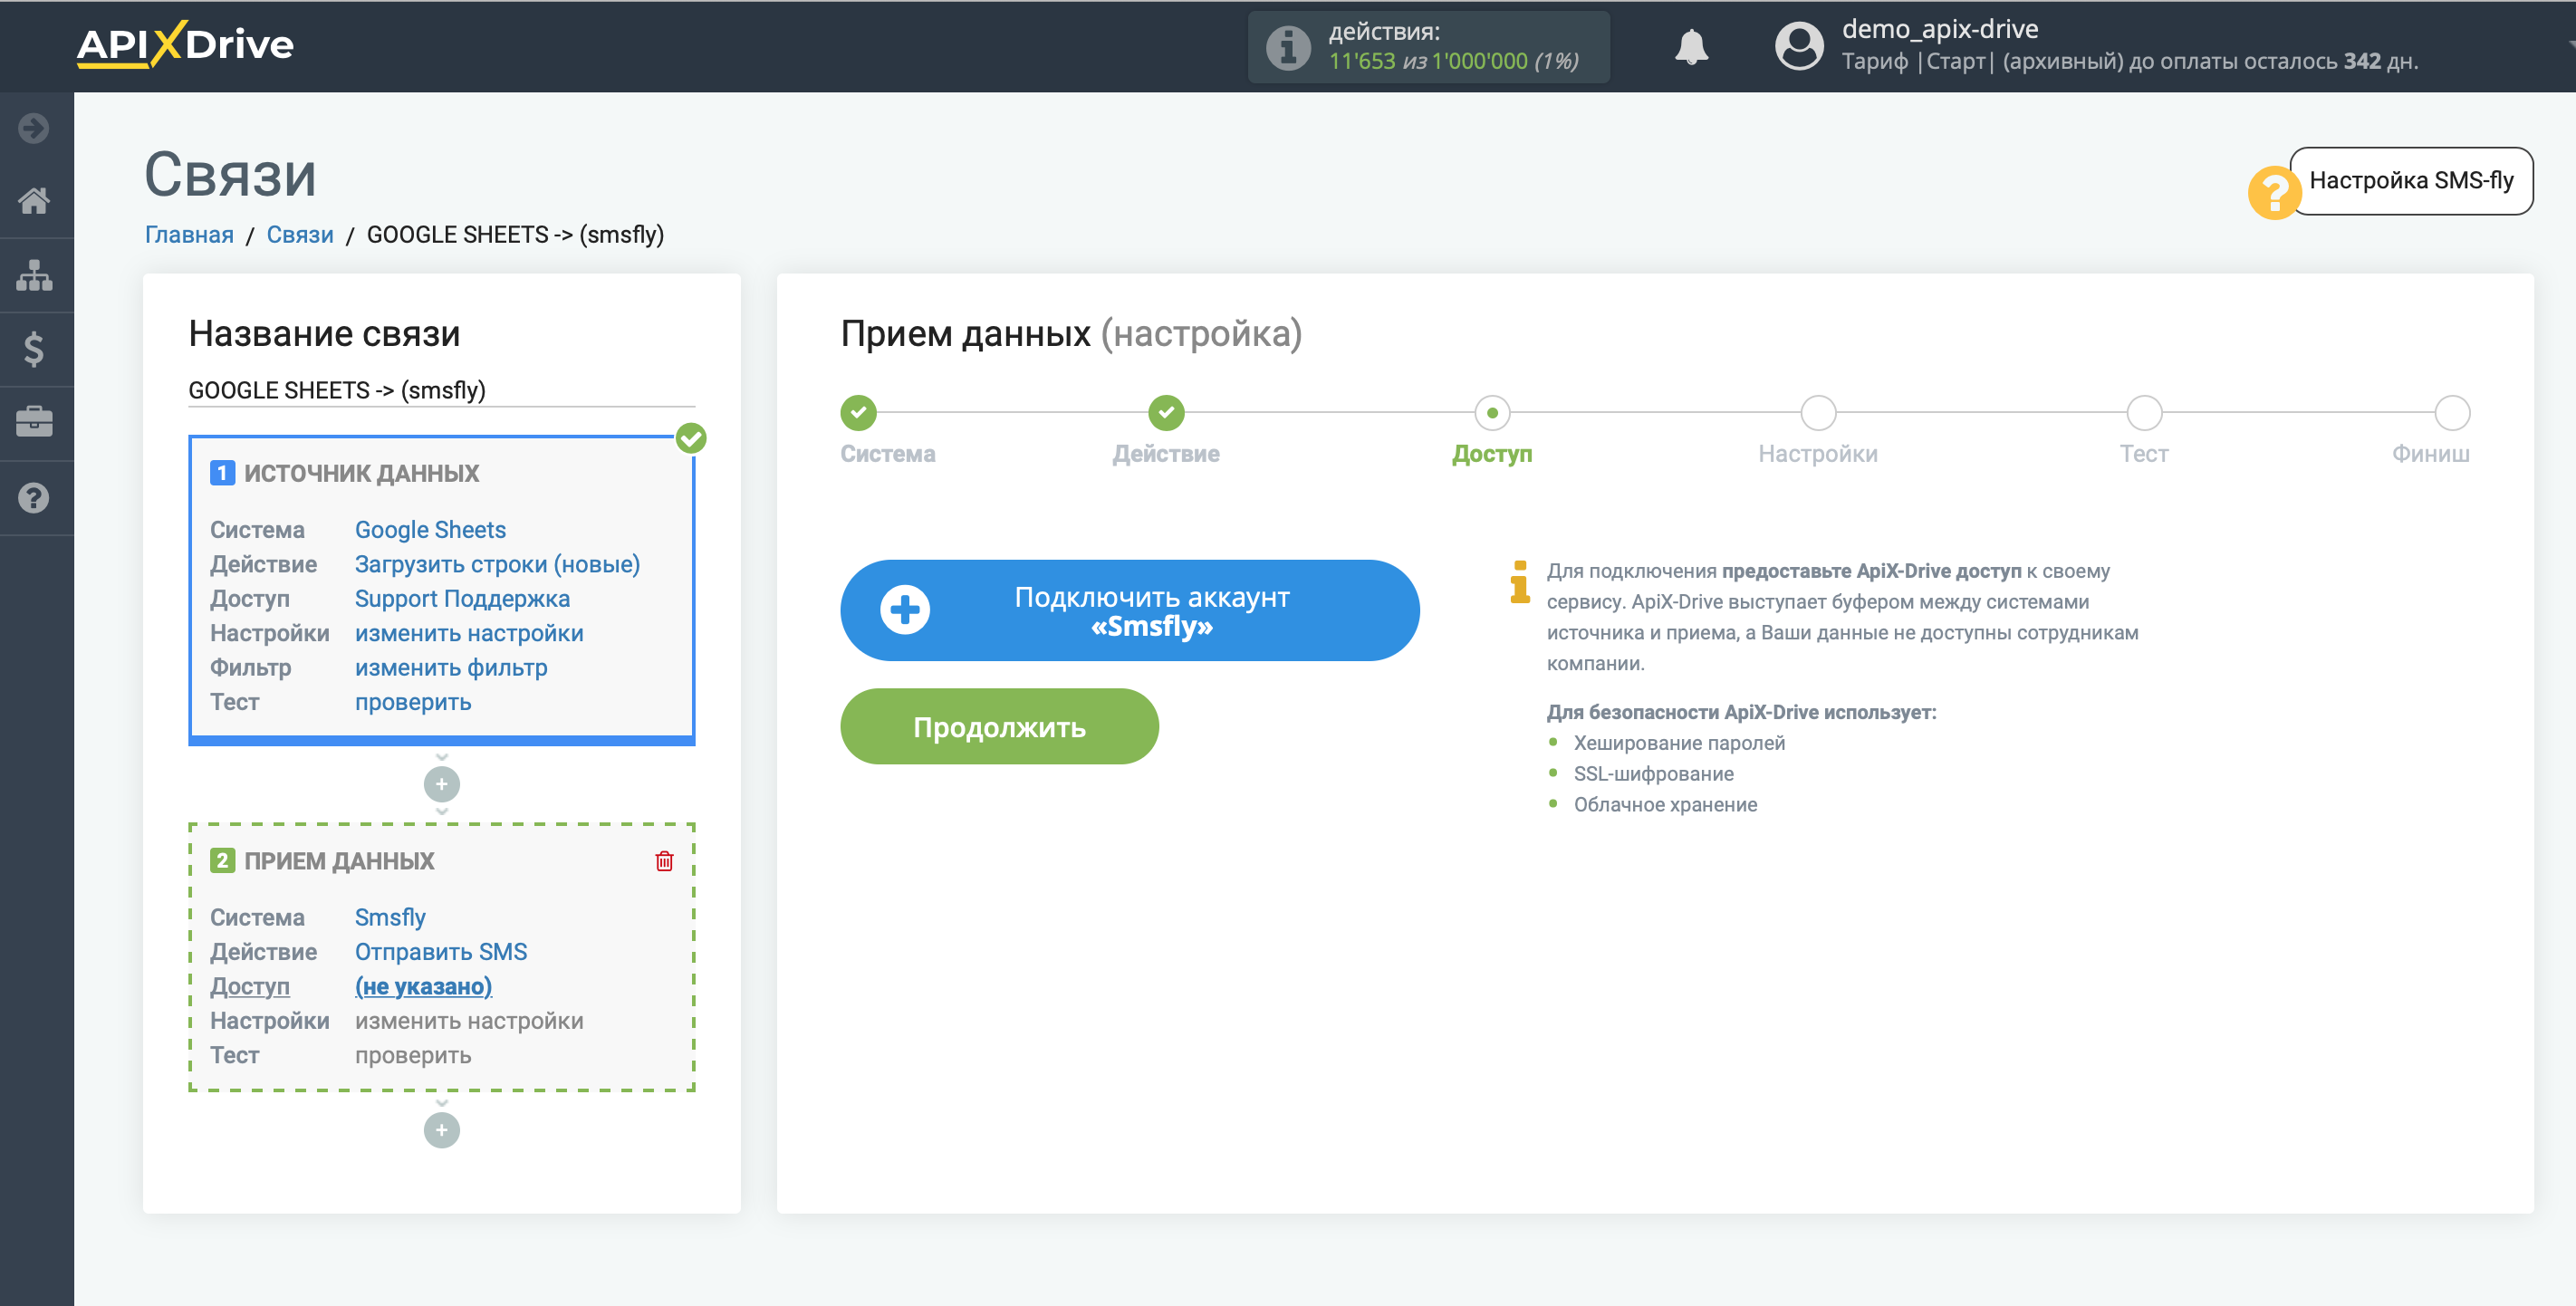
Task: Open user profile avatar icon
Action: coord(1798,46)
